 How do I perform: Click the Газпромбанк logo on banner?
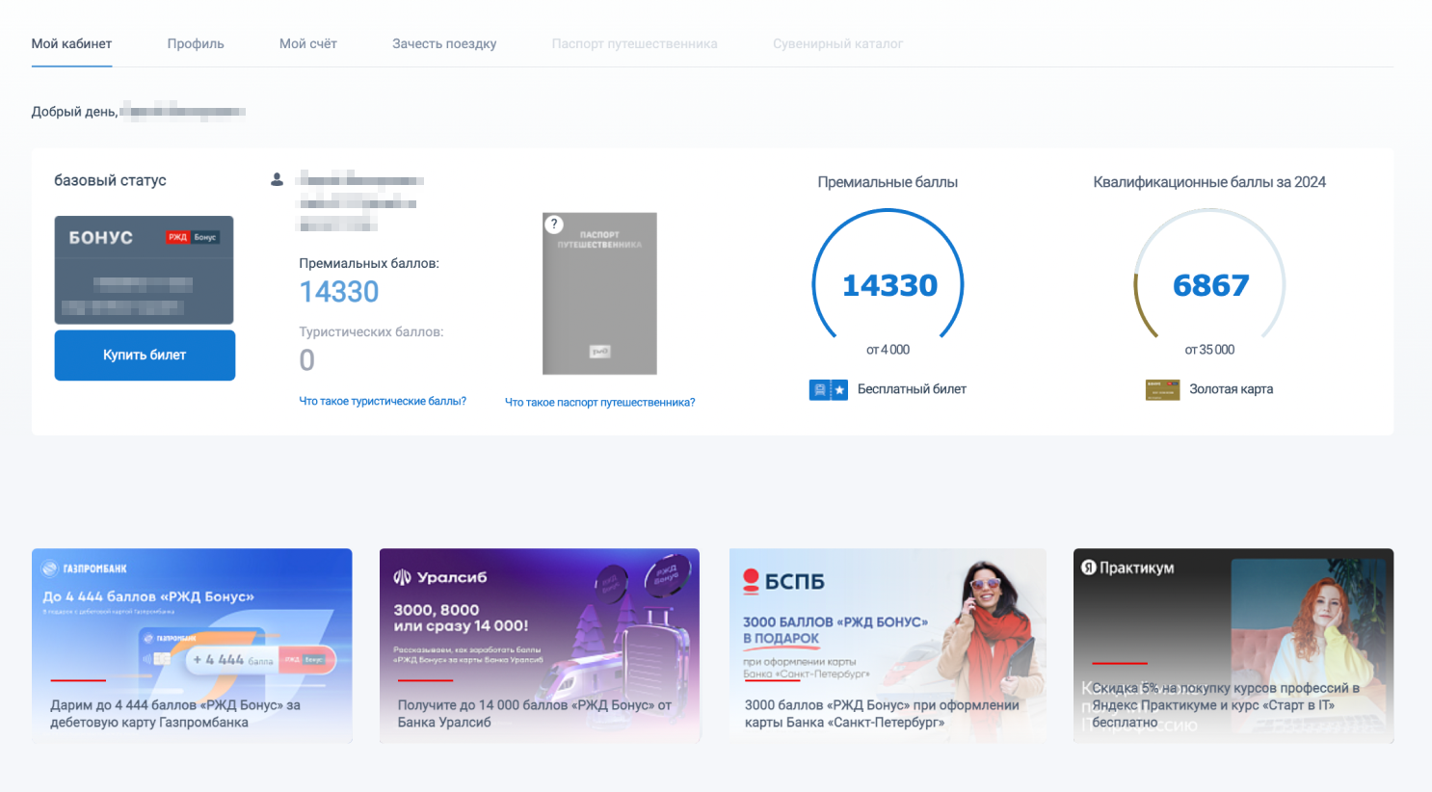(85, 568)
